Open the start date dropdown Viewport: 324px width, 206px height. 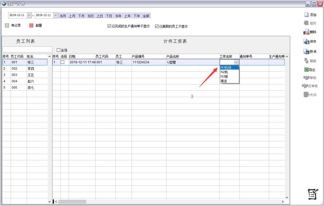tap(29, 15)
